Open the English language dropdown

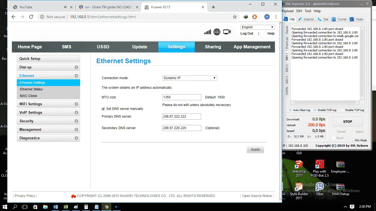258,27
